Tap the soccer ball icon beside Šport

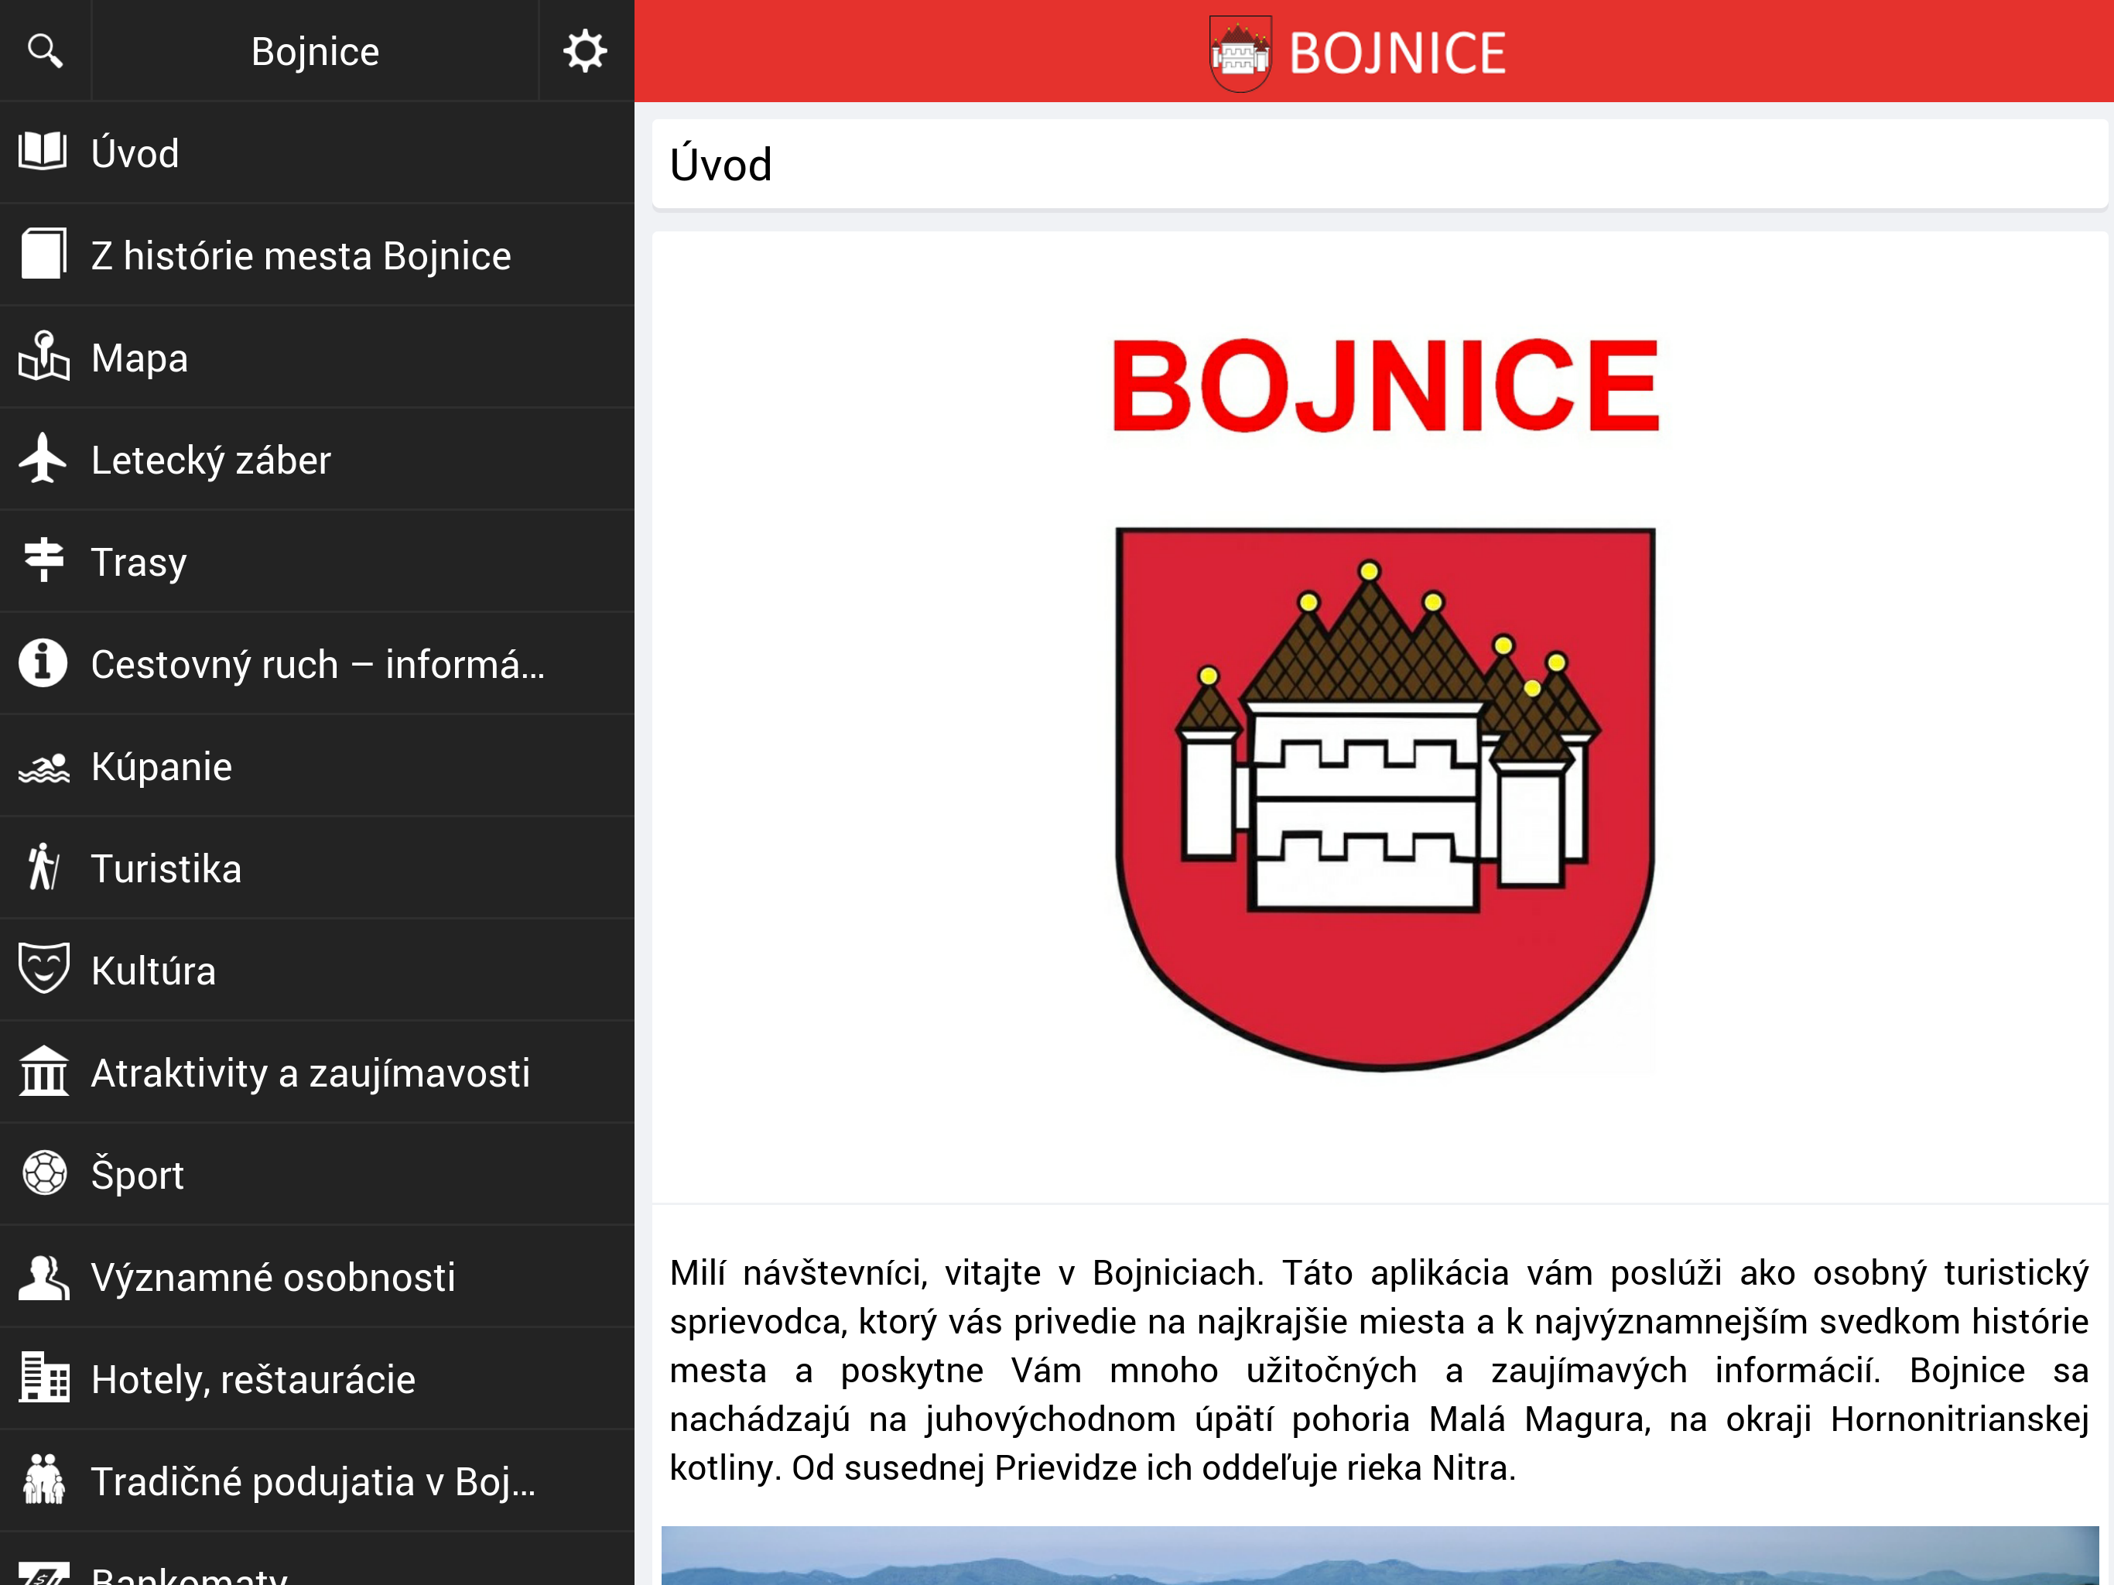click(x=45, y=1173)
